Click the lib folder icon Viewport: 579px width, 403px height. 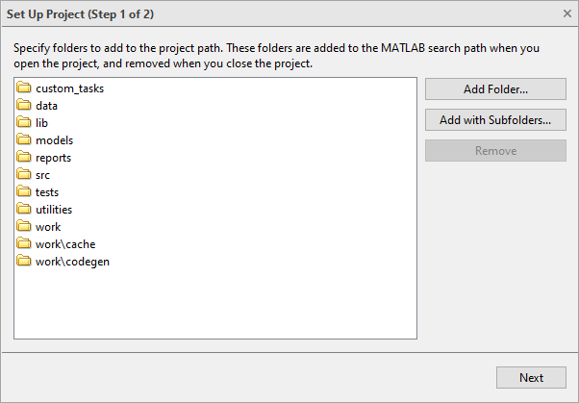click(25, 123)
